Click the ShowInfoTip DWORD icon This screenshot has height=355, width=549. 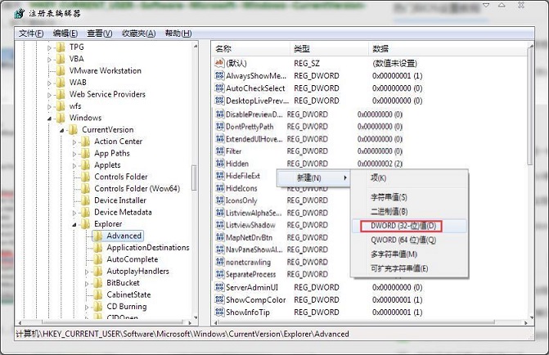tap(219, 312)
